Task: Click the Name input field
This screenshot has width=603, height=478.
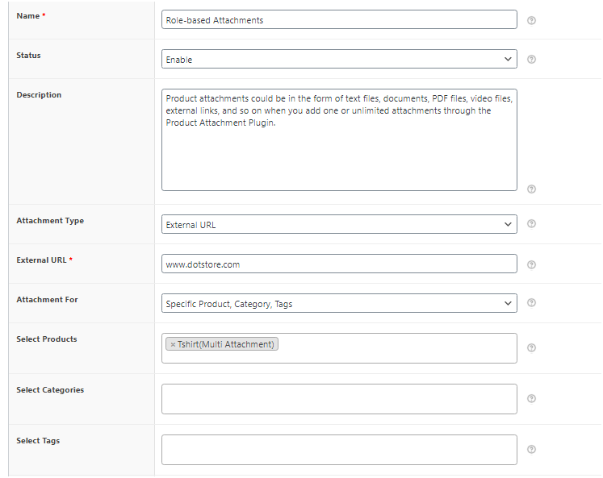Action: (338, 20)
